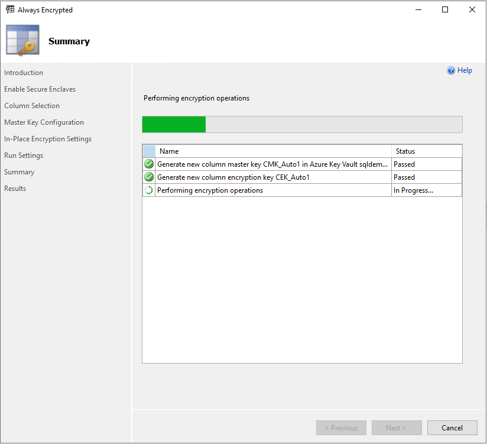Viewport: 487px width, 444px height.
Task: Click the blue header cell left of Name
Action: click(149, 151)
